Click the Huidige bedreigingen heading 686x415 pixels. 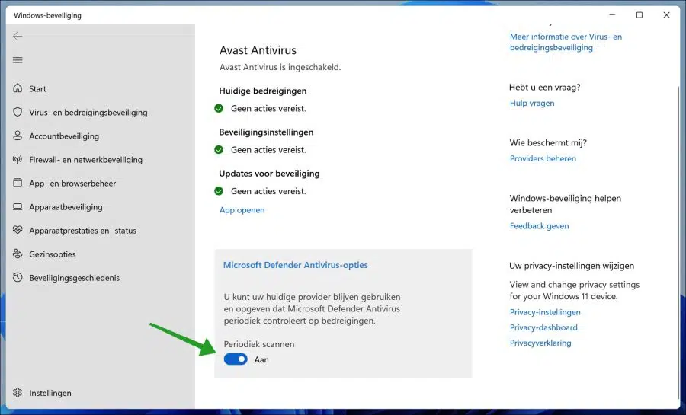(x=262, y=91)
